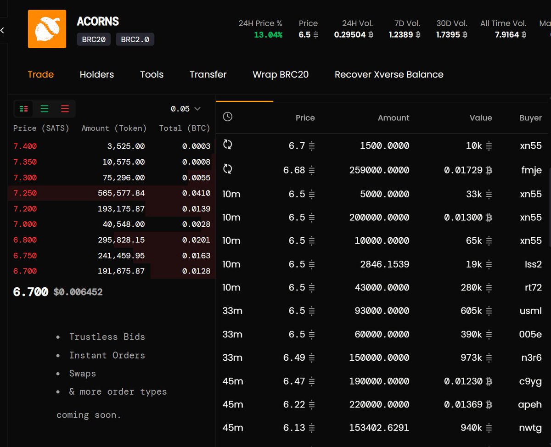551x447 pixels.
Task: Show only sell orders (red lines icon)
Action: pos(65,109)
